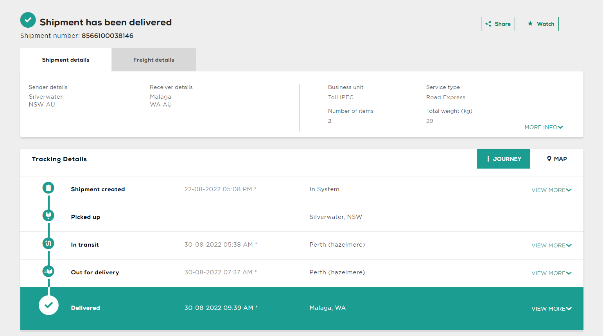Click the In transit route icon

(48, 244)
